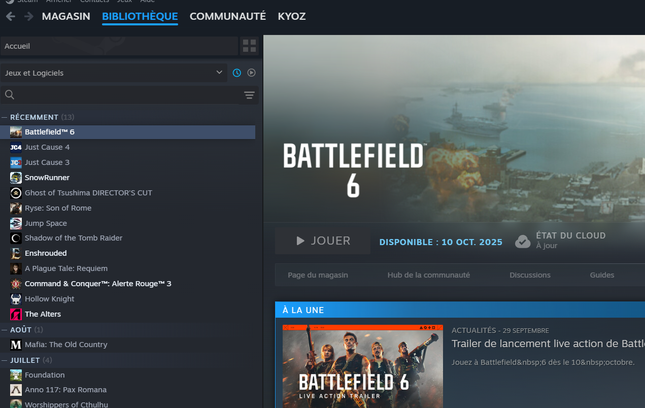Collapse the JUILLET section
This screenshot has height=408, width=645.
(x=5, y=360)
